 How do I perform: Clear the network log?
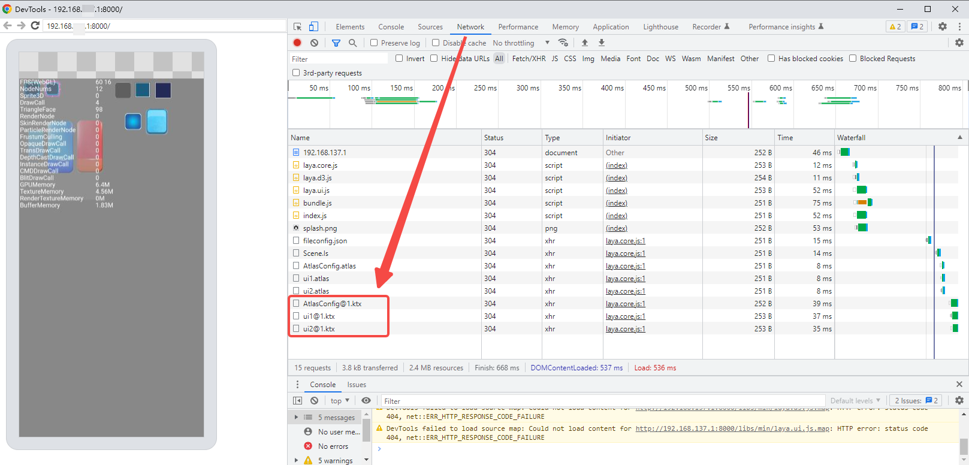[x=314, y=43]
